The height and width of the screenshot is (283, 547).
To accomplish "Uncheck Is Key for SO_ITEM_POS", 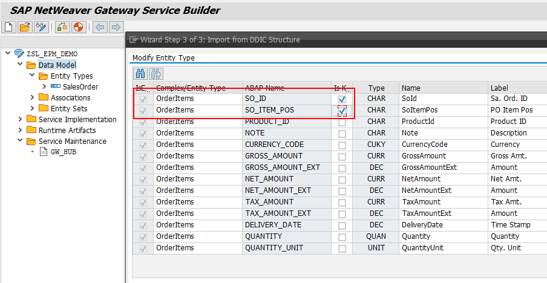I will pos(342,111).
